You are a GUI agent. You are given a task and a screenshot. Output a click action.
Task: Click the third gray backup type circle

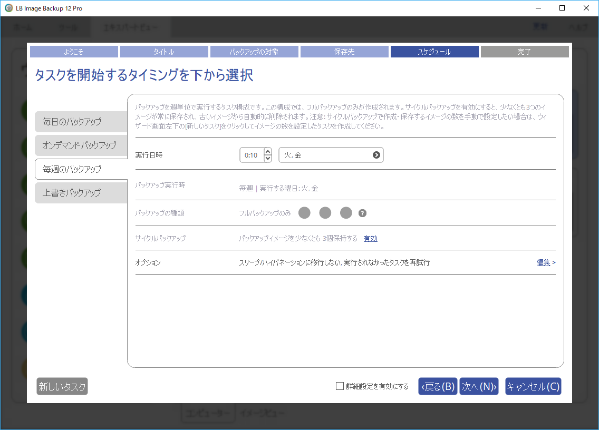pos(346,213)
